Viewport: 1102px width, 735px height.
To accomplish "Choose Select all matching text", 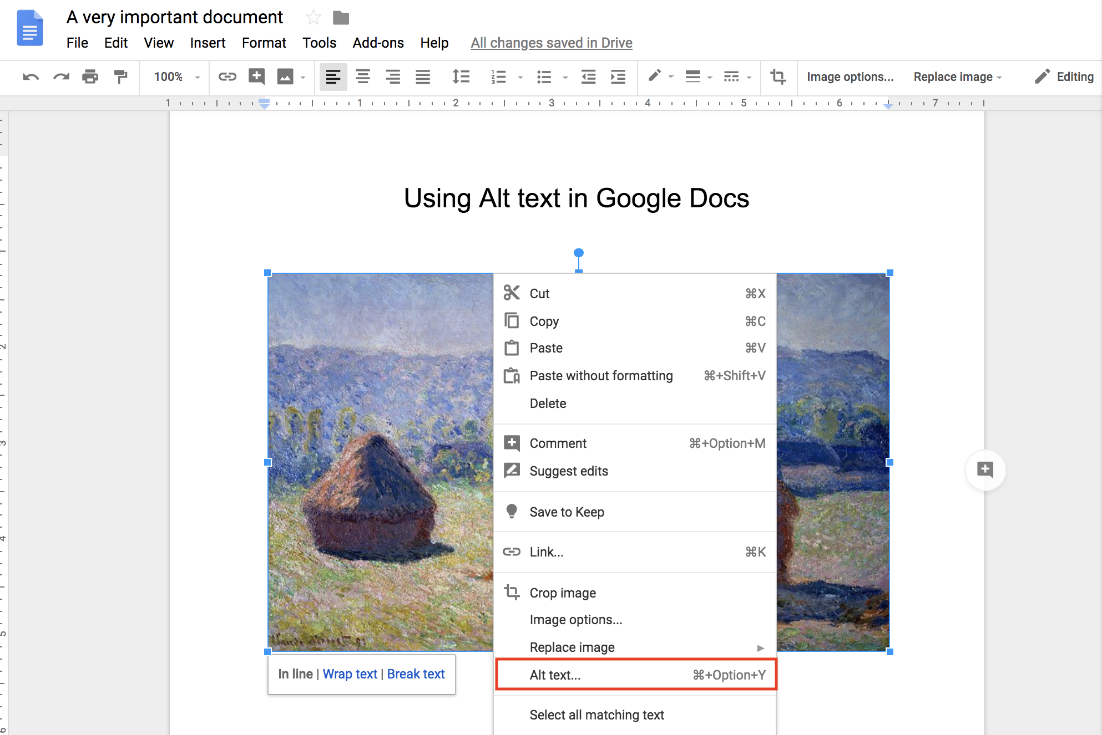I will [635, 715].
